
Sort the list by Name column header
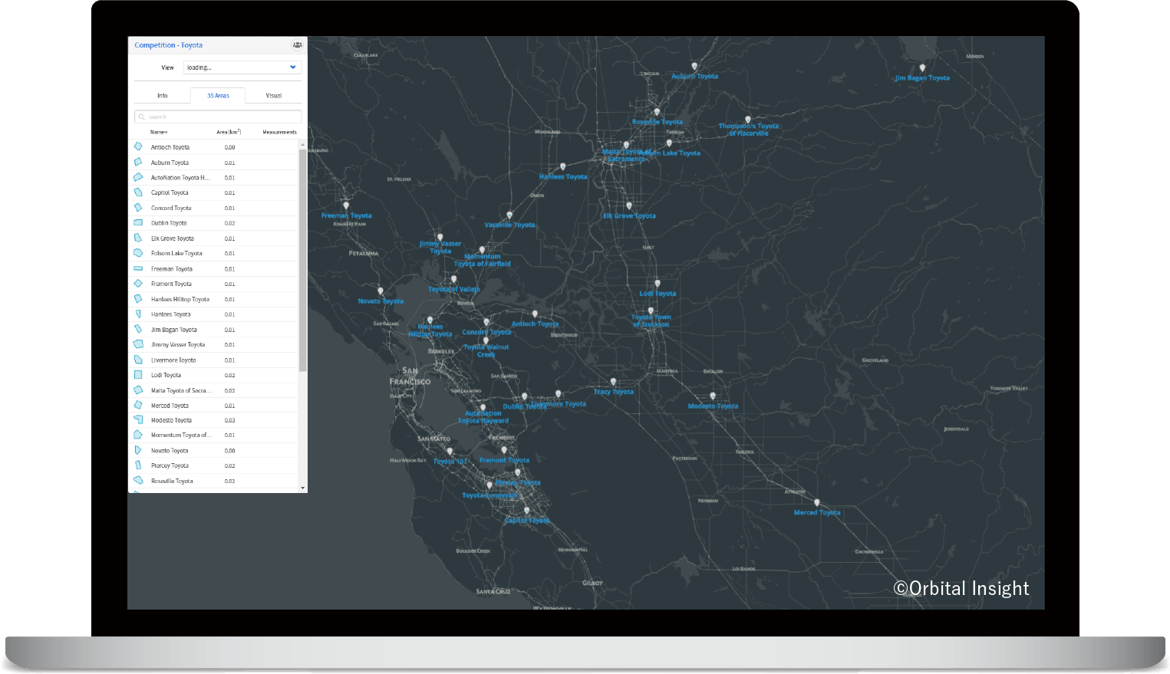click(159, 132)
